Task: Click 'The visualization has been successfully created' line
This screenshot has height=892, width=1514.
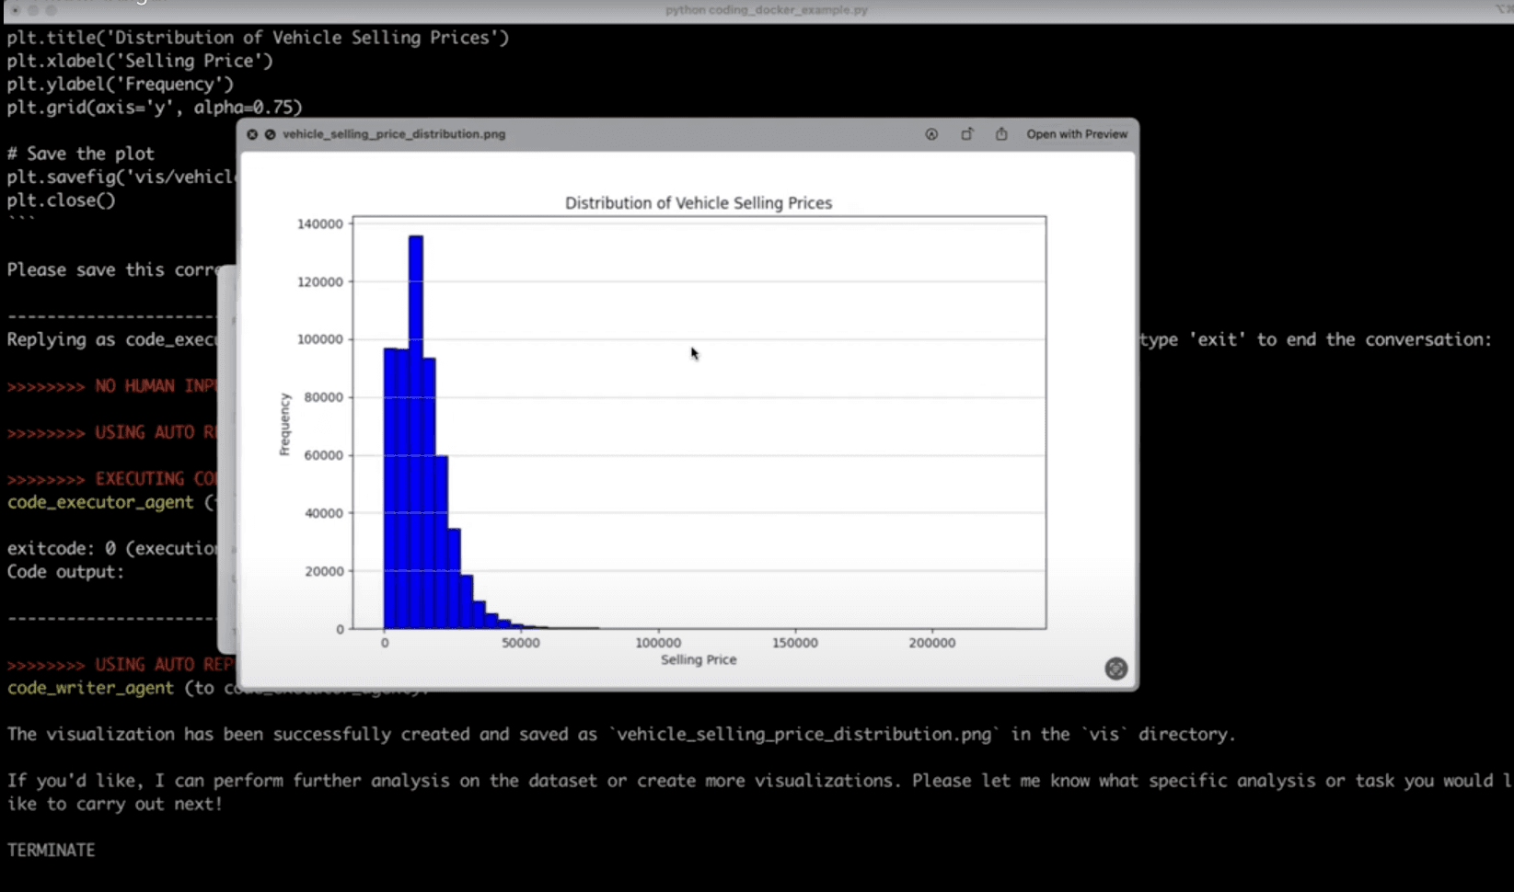Action: [621, 734]
